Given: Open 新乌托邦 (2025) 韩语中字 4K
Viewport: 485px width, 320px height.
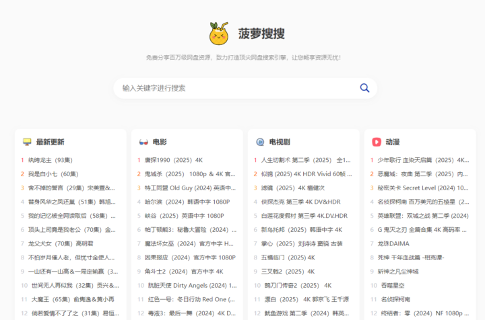Looking at the screenshot, I should [302, 230].
